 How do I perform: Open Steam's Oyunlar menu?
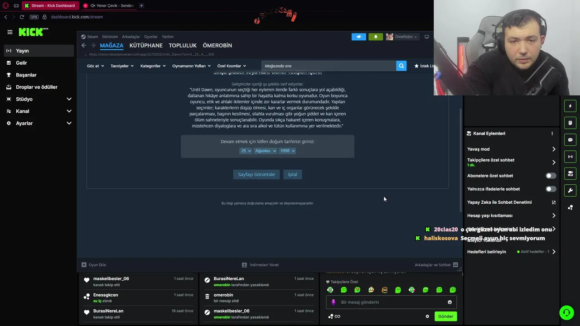151,37
